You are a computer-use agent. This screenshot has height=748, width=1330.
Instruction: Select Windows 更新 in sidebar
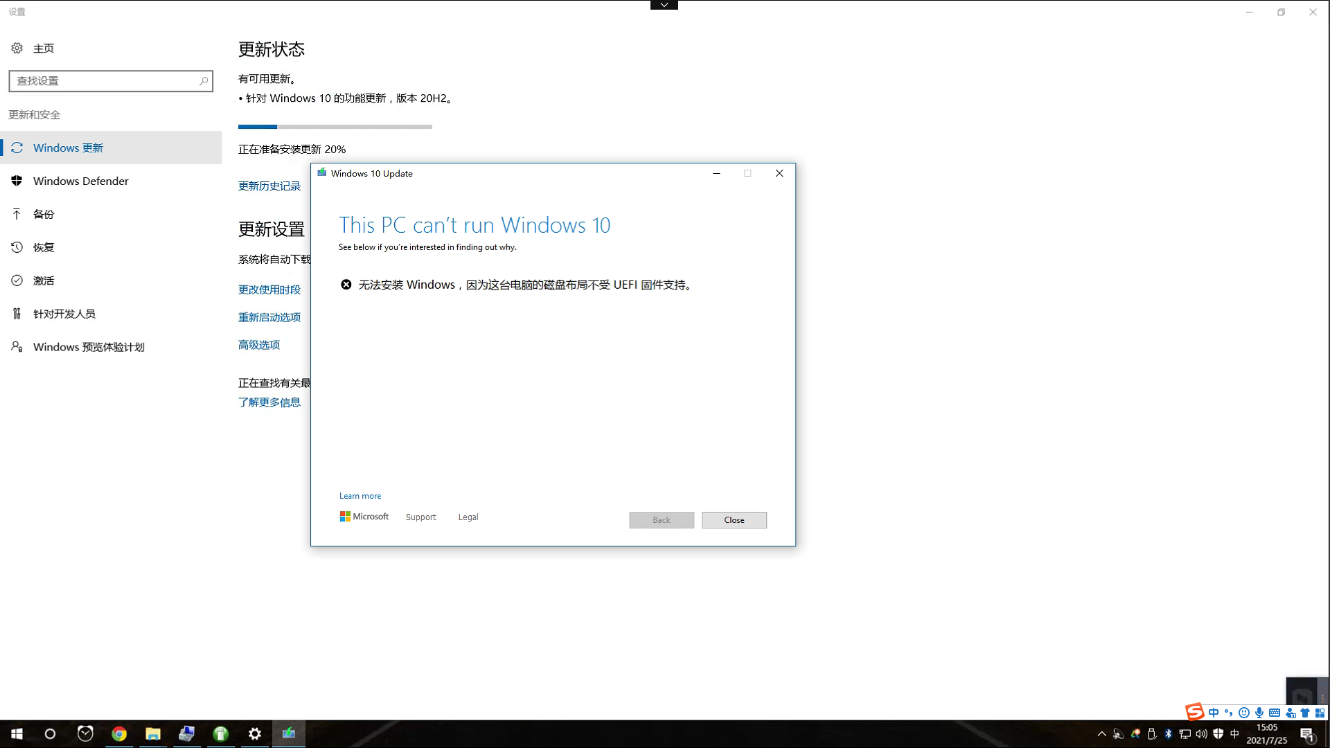click(111, 148)
